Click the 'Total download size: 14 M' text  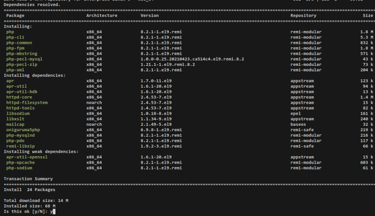(x=34, y=200)
